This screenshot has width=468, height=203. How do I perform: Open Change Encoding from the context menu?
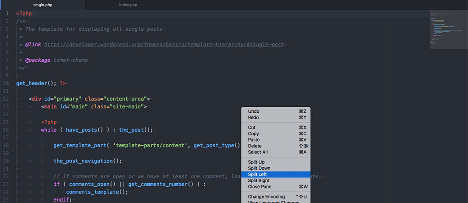[x=266, y=197]
